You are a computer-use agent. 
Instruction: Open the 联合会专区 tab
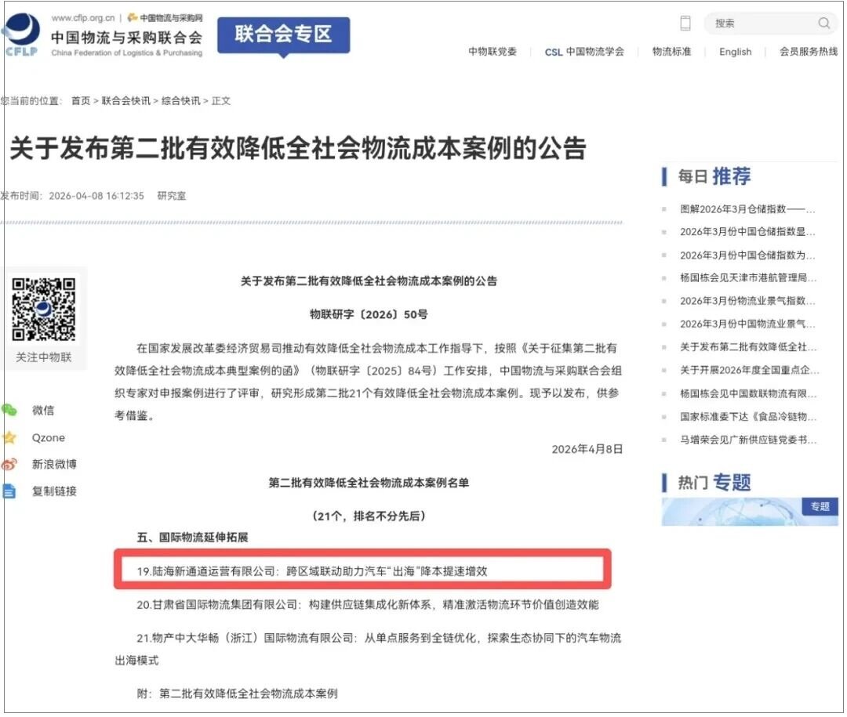click(x=283, y=35)
